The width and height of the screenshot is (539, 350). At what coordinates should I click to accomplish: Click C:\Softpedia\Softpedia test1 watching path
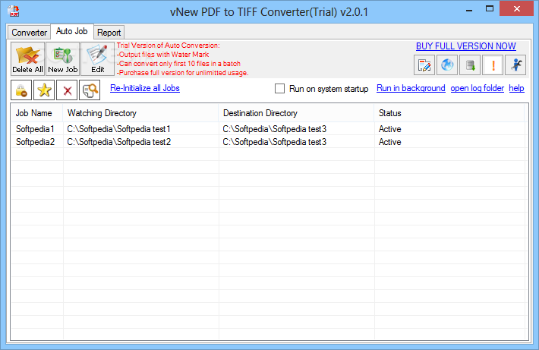tap(118, 129)
